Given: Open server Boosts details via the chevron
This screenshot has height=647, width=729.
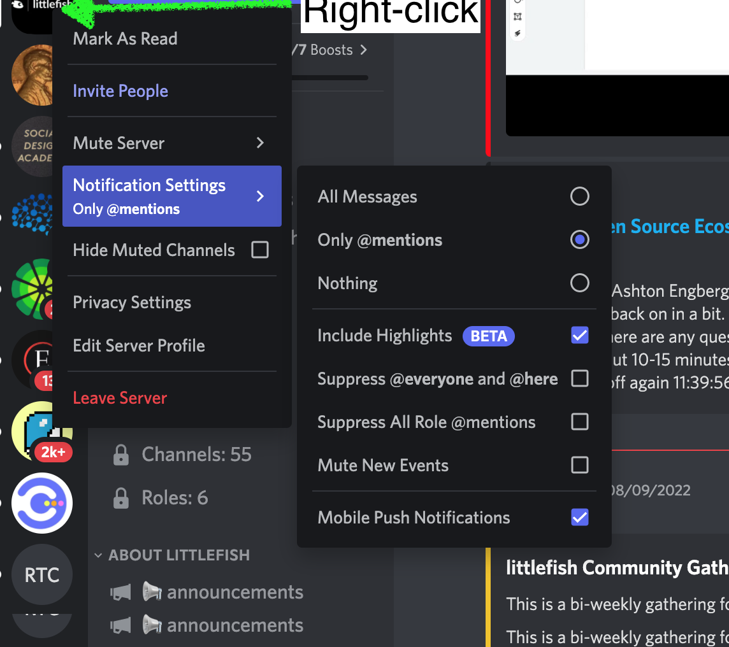Looking at the screenshot, I should click(363, 50).
